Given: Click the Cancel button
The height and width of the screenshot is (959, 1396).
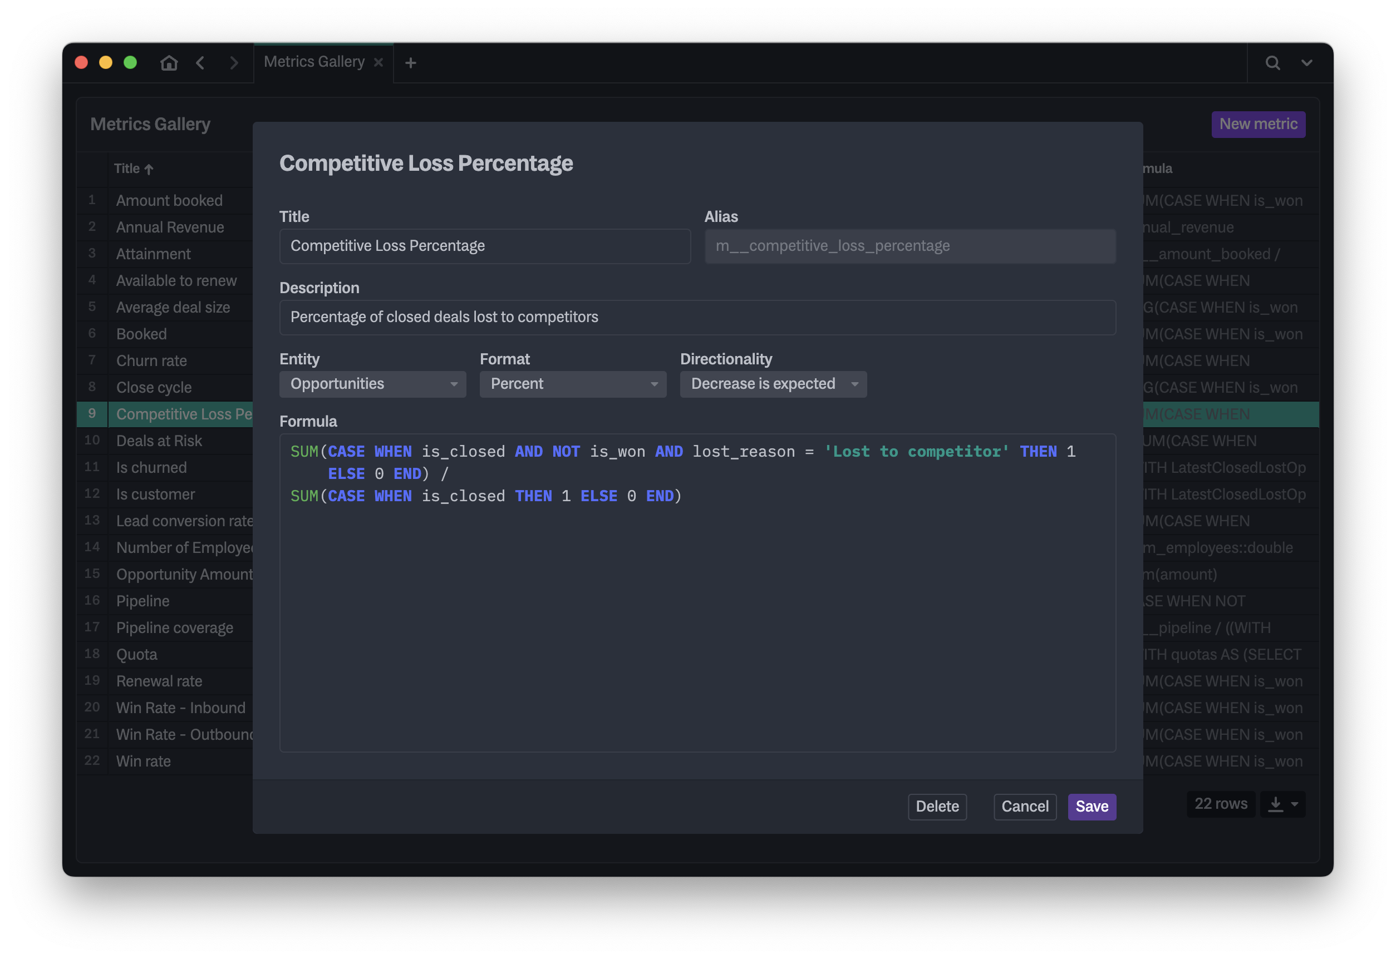Looking at the screenshot, I should pos(1024,807).
